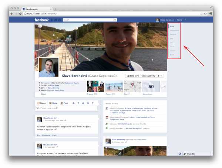
Task: Switch to the Slava Baranskyi browser tab
Action: pos(37,9)
